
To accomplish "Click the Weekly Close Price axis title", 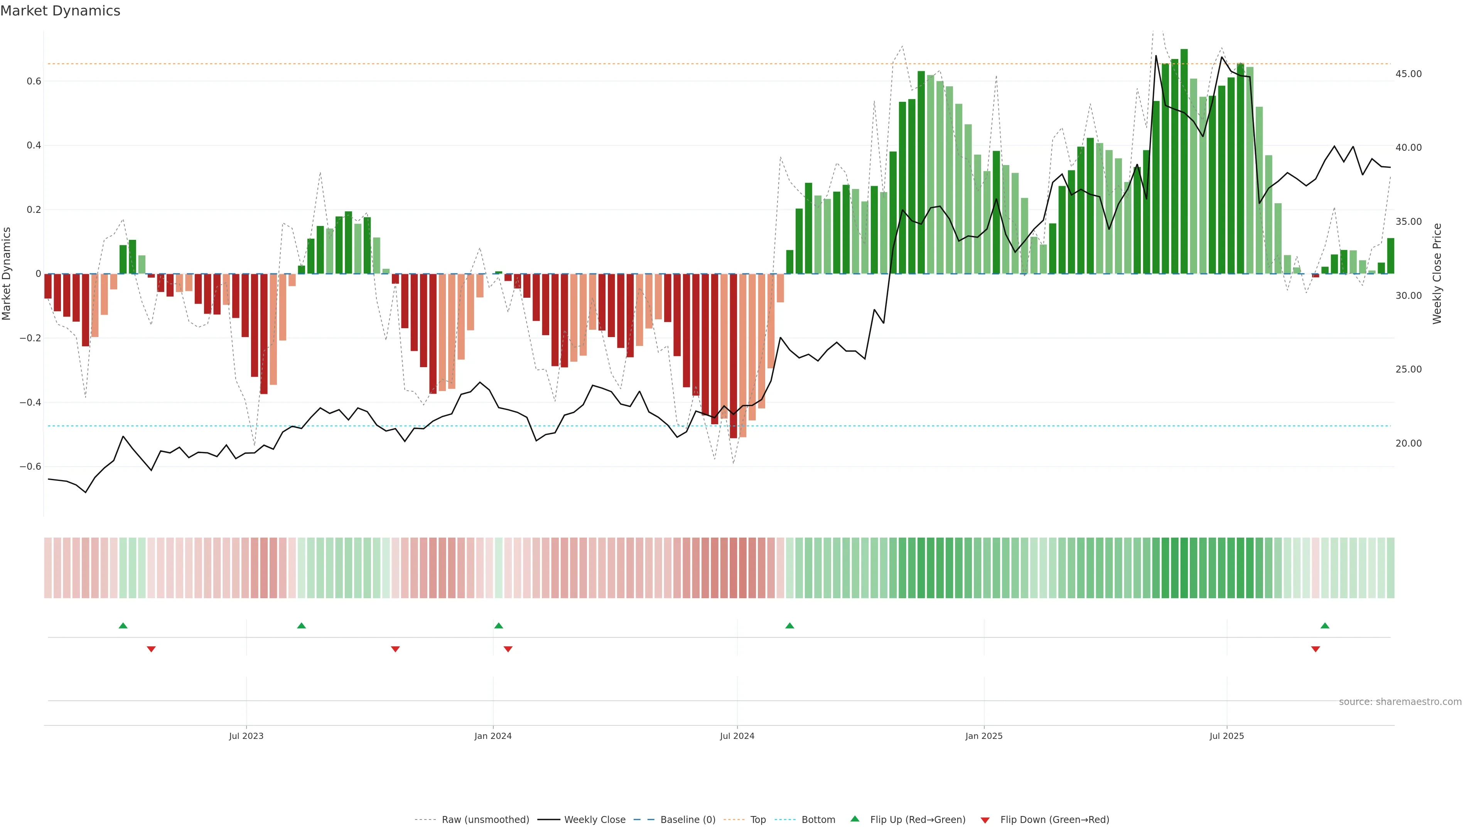I will (x=1437, y=274).
